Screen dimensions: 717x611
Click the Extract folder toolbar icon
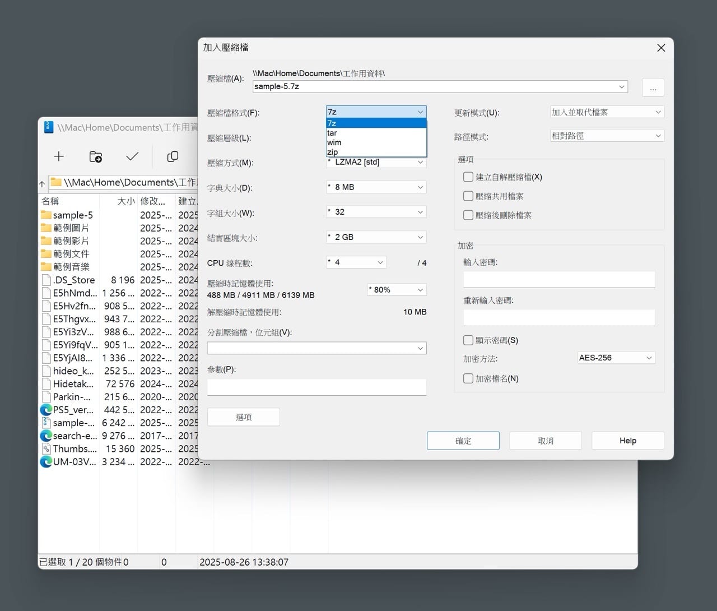pyautogui.click(x=96, y=156)
